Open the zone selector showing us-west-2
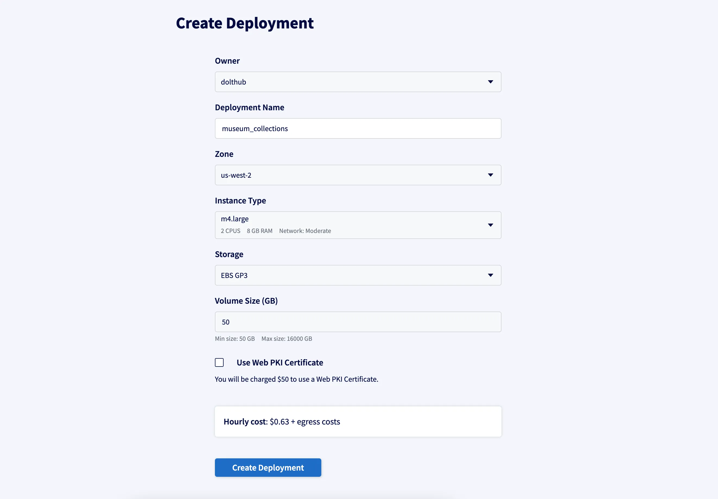The height and width of the screenshot is (499, 718). tap(358, 175)
